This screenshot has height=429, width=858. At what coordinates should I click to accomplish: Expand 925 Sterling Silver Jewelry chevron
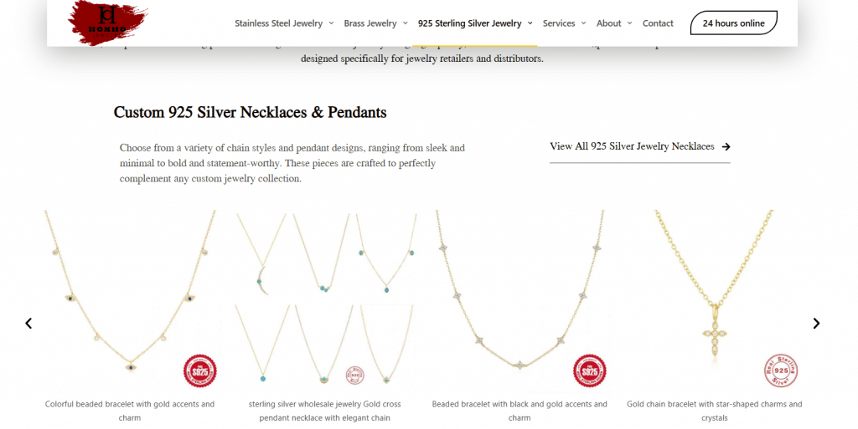(x=530, y=23)
